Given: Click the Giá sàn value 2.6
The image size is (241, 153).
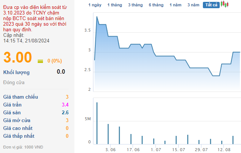Looking at the screenshot, I should point(65,112).
